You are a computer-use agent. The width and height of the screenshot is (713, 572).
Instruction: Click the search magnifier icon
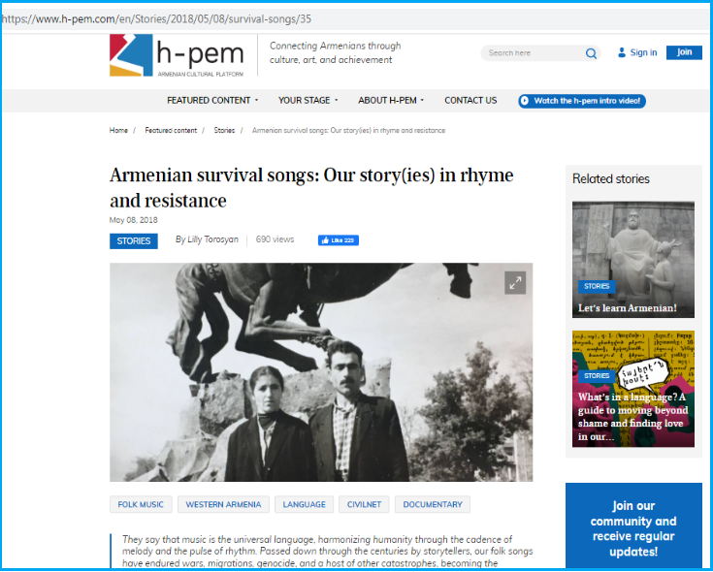pyautogui.click(x=591, y=53)
